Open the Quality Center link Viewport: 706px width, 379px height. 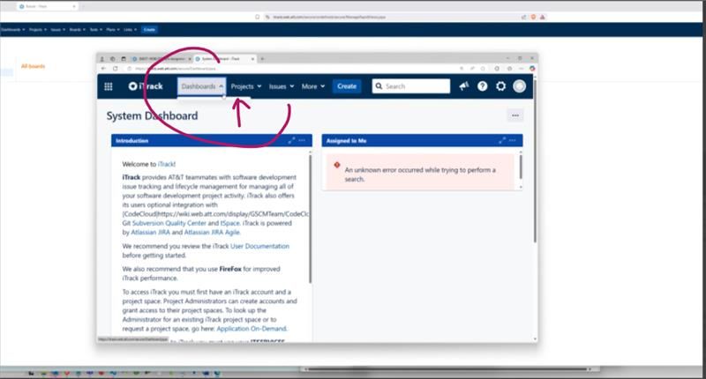pos(186,223)
